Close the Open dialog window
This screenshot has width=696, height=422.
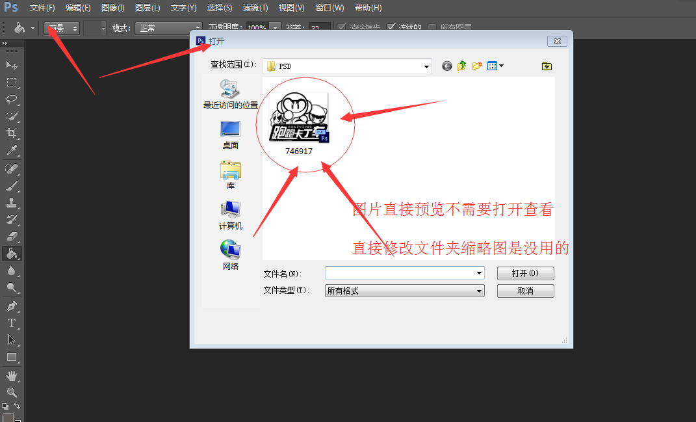557,42
